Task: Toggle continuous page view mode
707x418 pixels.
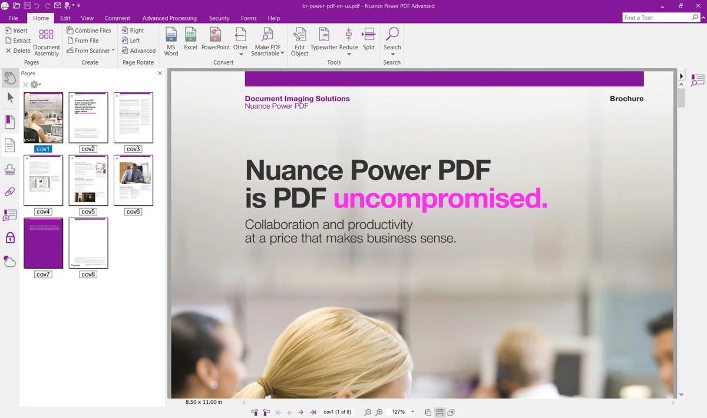Action: [440, 412]
